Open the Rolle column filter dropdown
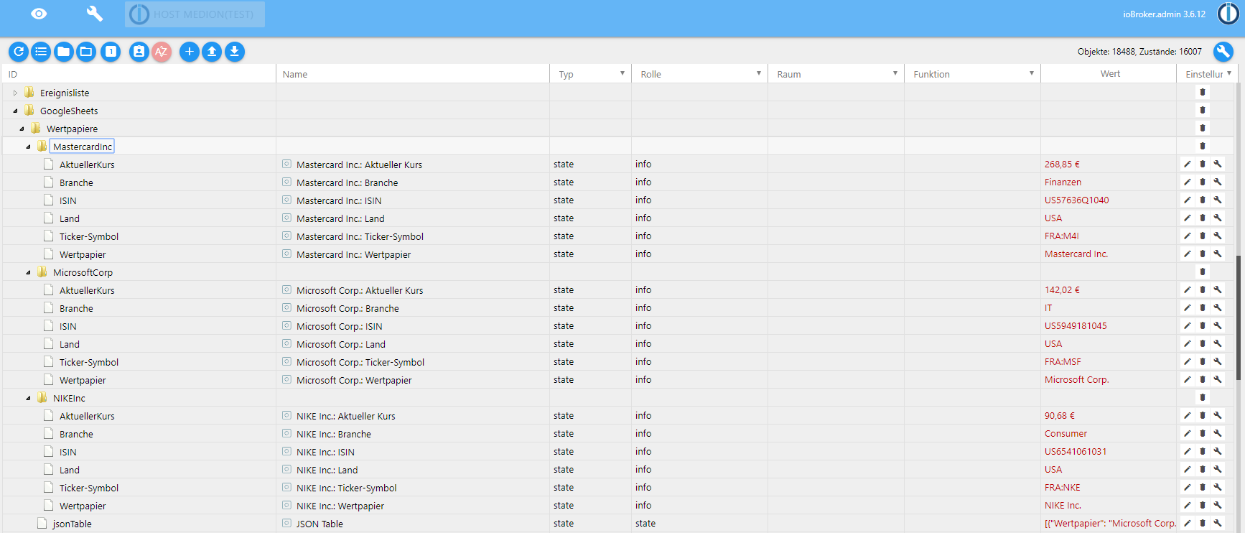 pyautogui.click(x=758, y=73)
